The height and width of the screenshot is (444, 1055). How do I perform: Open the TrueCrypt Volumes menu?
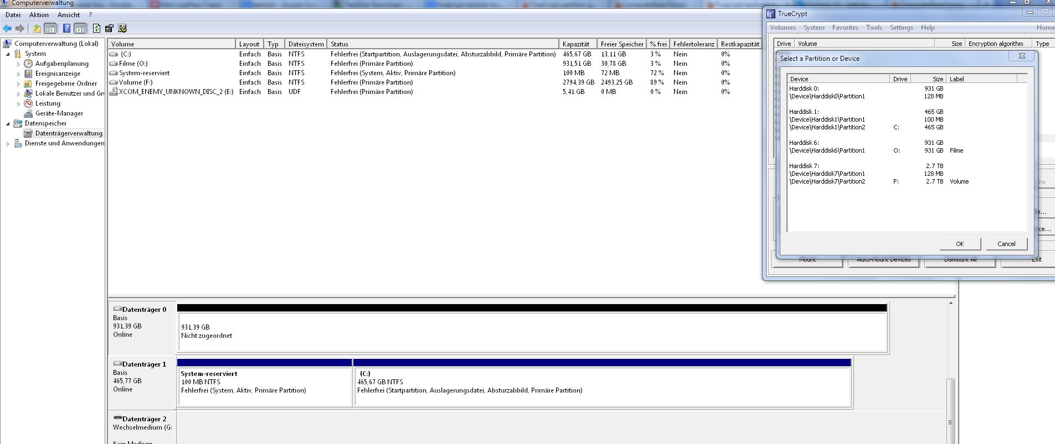pyautogui.click(x=783, y=28)
